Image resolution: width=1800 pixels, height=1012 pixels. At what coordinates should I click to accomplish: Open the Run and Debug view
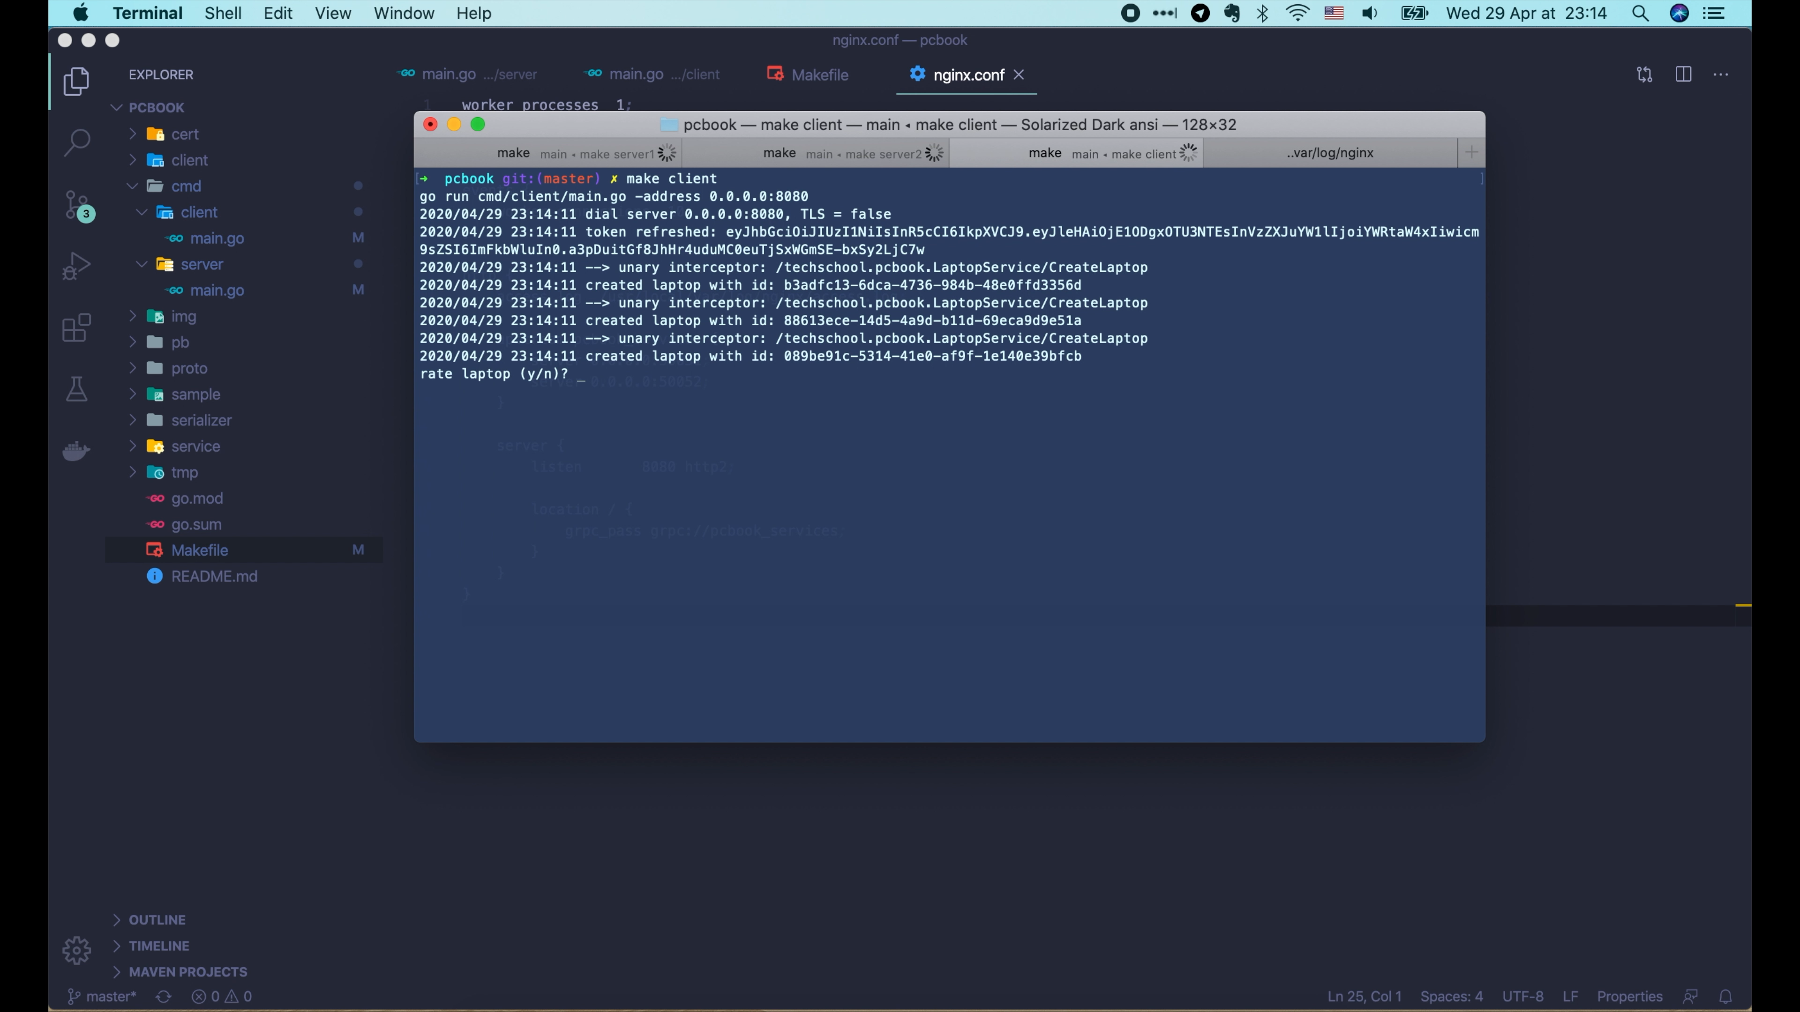point(76,266)
